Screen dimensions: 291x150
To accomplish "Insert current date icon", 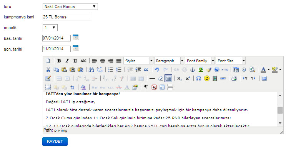I will point(236,70).
